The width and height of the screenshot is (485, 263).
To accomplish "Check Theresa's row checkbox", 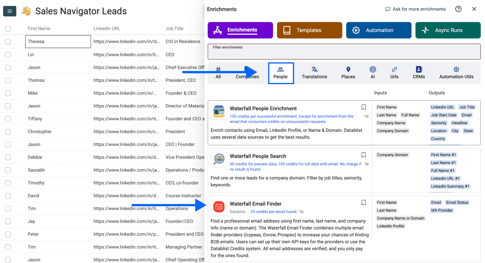I will (8, 41).
